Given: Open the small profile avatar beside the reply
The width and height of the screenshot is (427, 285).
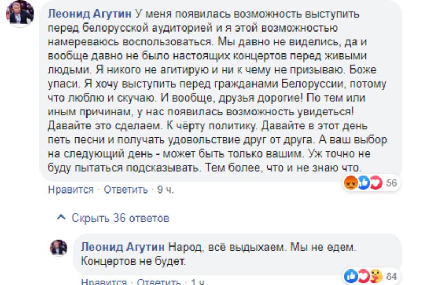Looking at the screenshot, I should (58, 248).
